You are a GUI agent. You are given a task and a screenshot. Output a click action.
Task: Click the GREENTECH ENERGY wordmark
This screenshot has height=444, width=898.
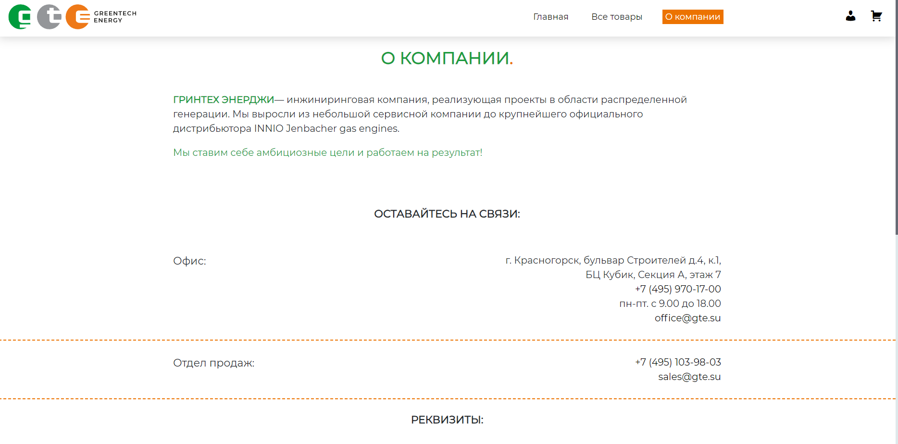point(115,16)
